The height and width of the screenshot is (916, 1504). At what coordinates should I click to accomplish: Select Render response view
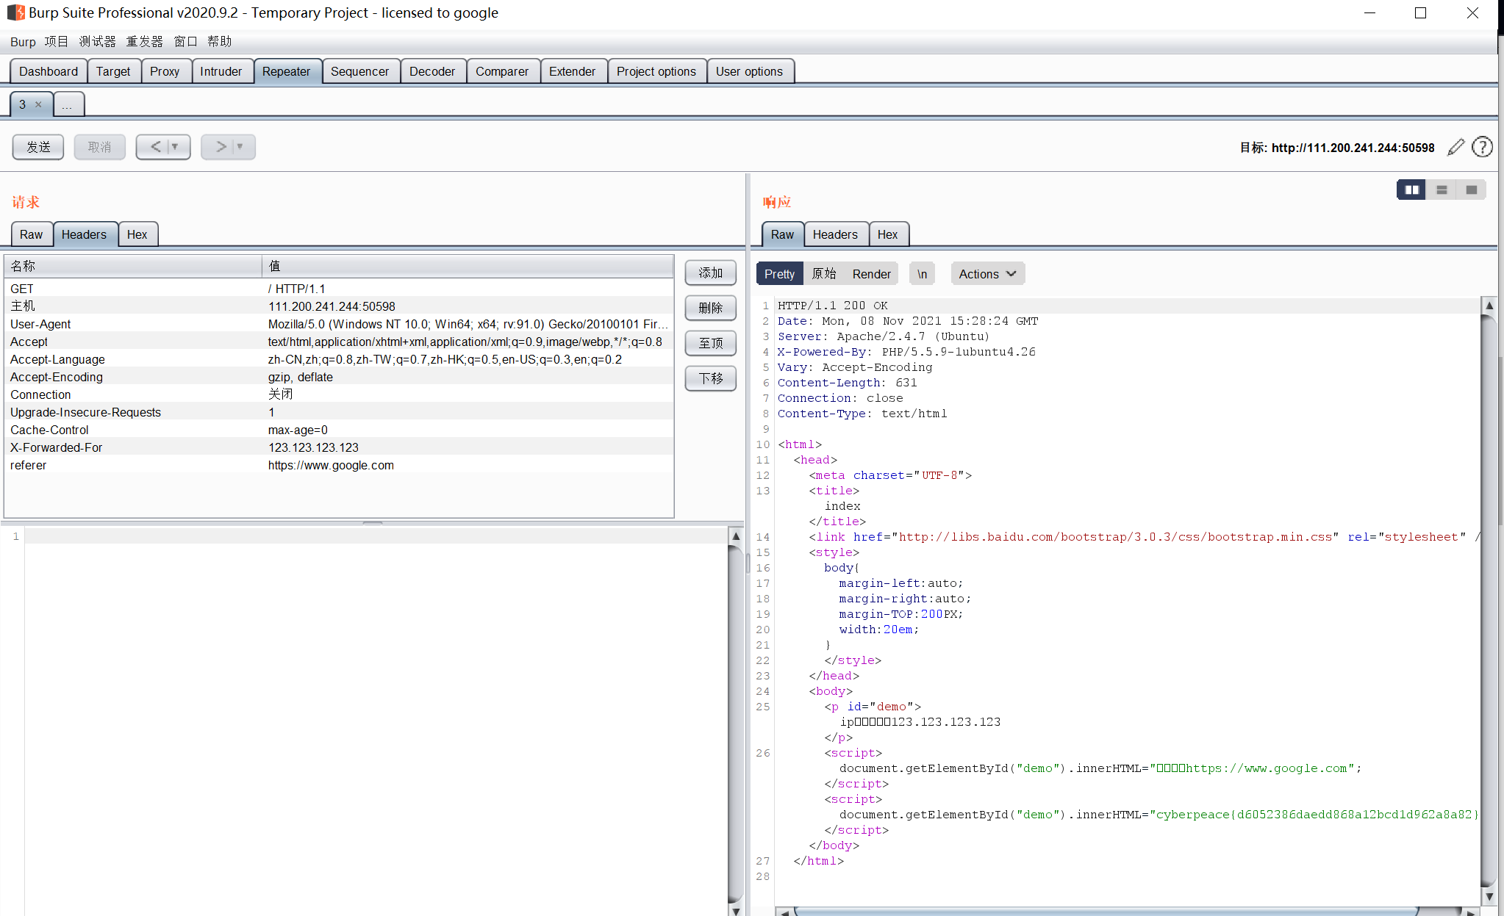pos(871,274)
